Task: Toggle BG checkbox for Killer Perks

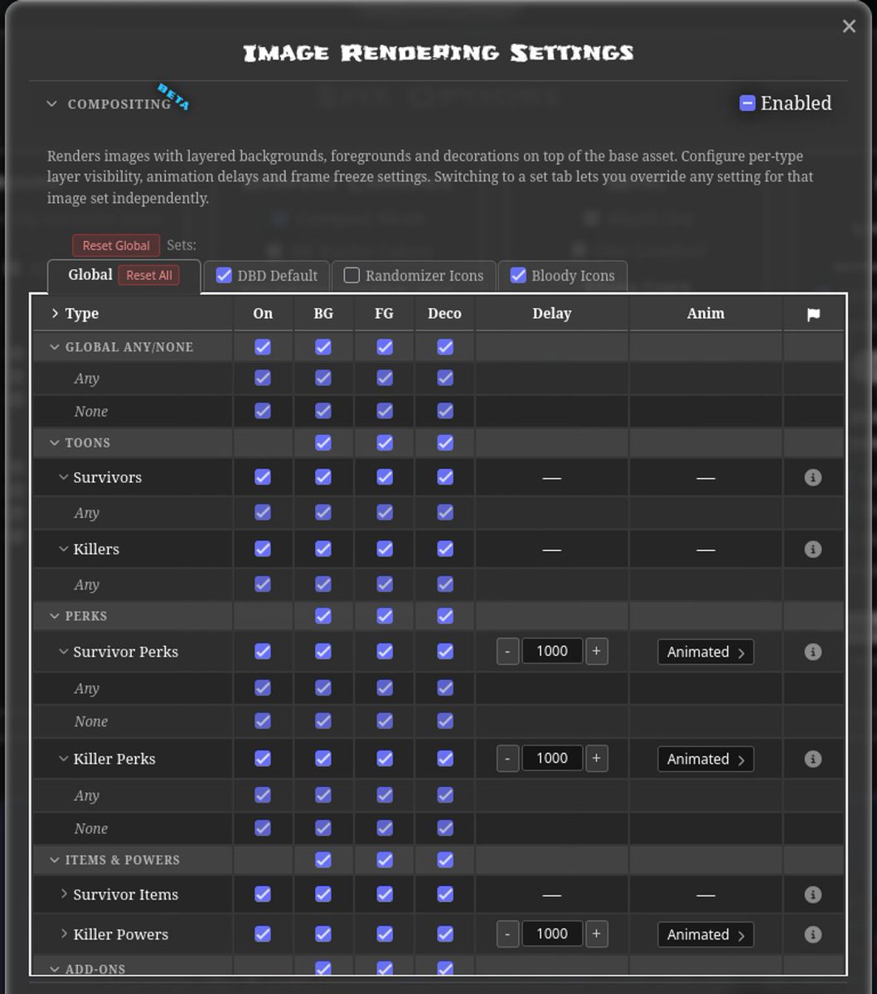Action: 323,759
